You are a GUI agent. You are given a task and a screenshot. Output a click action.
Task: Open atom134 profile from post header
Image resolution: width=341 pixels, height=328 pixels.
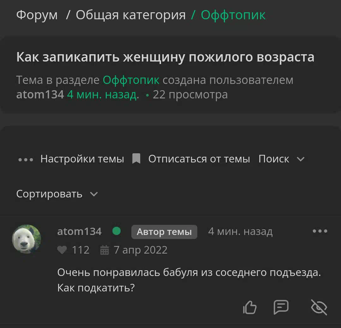click(79, 231)
